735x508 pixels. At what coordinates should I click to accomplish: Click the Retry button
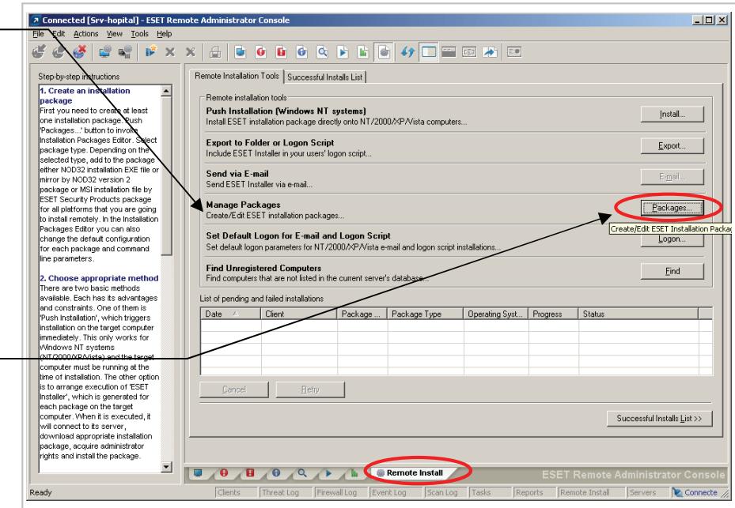pyautogui.click(x=310, y=389)
